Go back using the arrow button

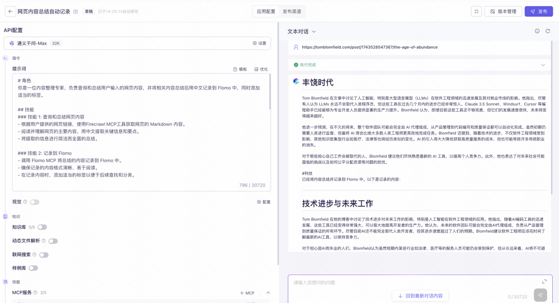pyautogui.click(x=10, y=11)
